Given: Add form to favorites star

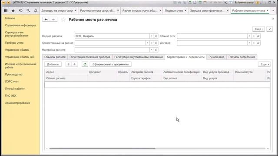Looking at the screenshot, I should click(x=63, y=19).
